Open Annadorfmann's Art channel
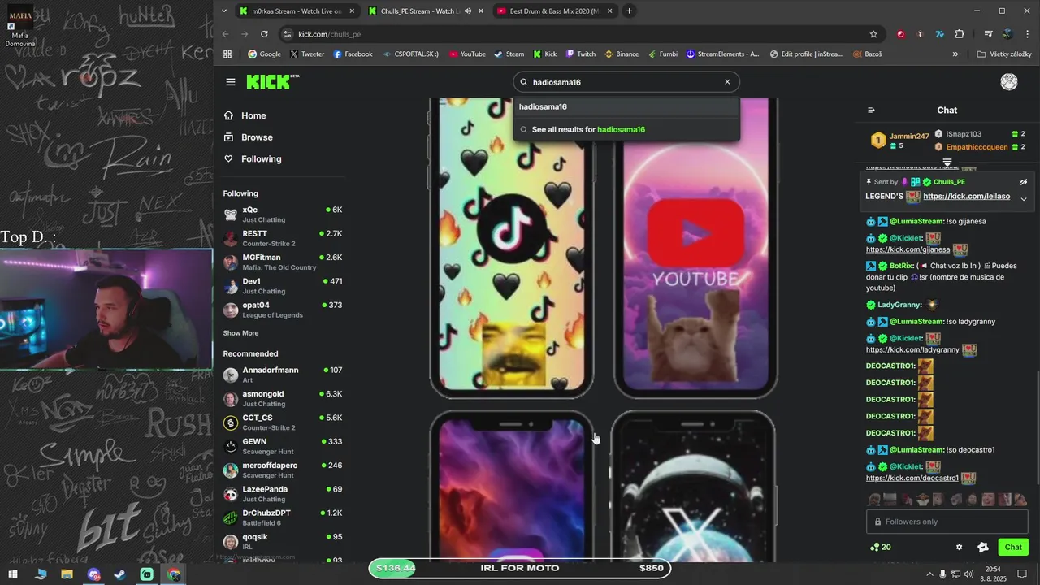This screenshot has height=585, width=1040. [283, 375]
